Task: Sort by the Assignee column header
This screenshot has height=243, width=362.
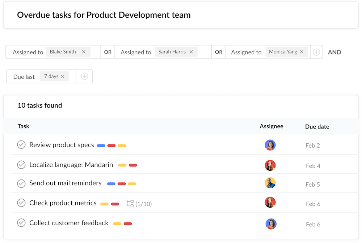Action: pyautogui.click(x=271, y=126)
